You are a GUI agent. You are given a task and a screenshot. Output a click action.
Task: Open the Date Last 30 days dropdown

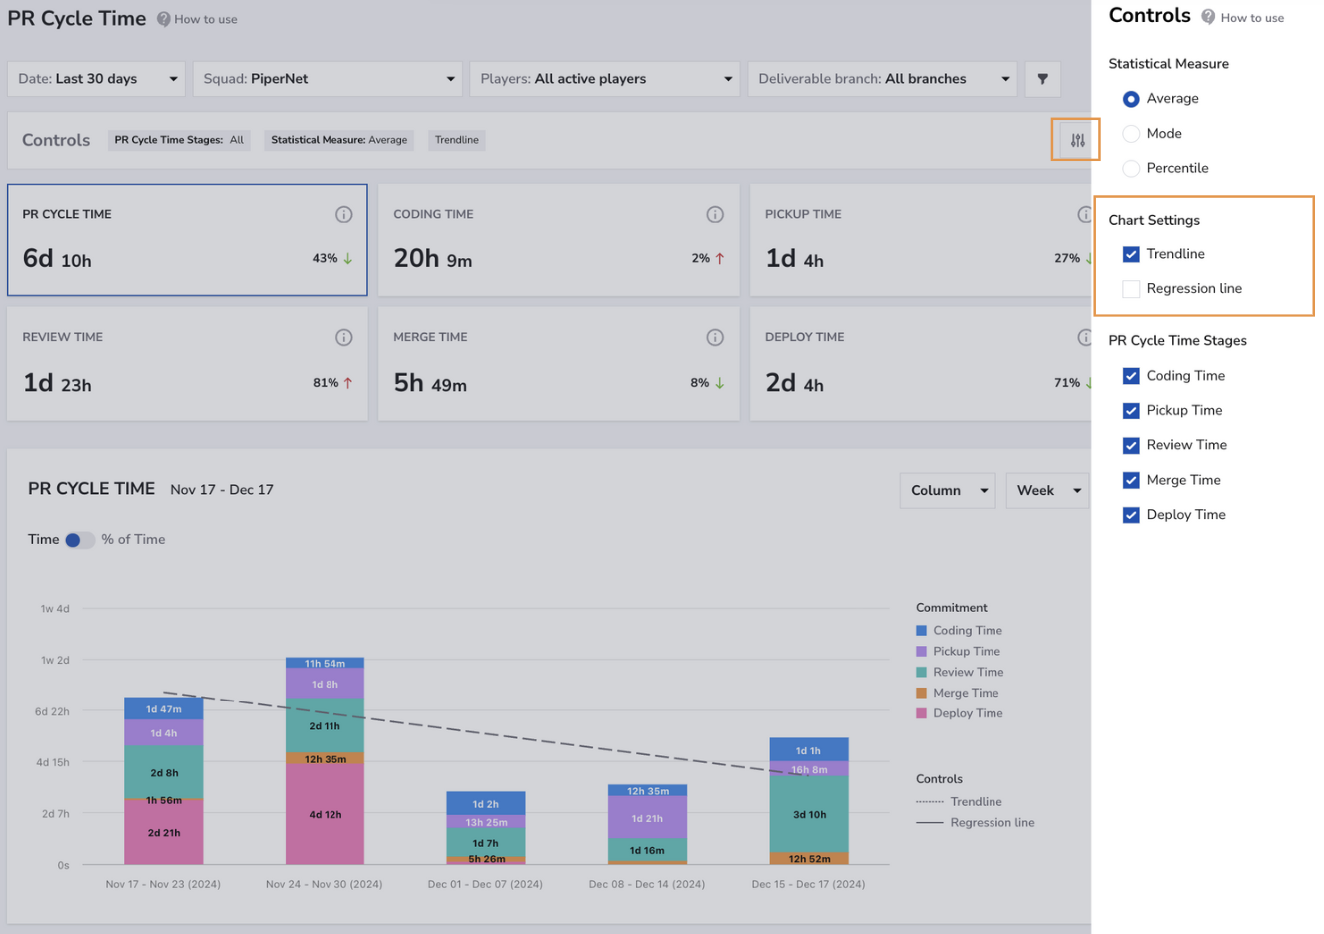[97, 79]
